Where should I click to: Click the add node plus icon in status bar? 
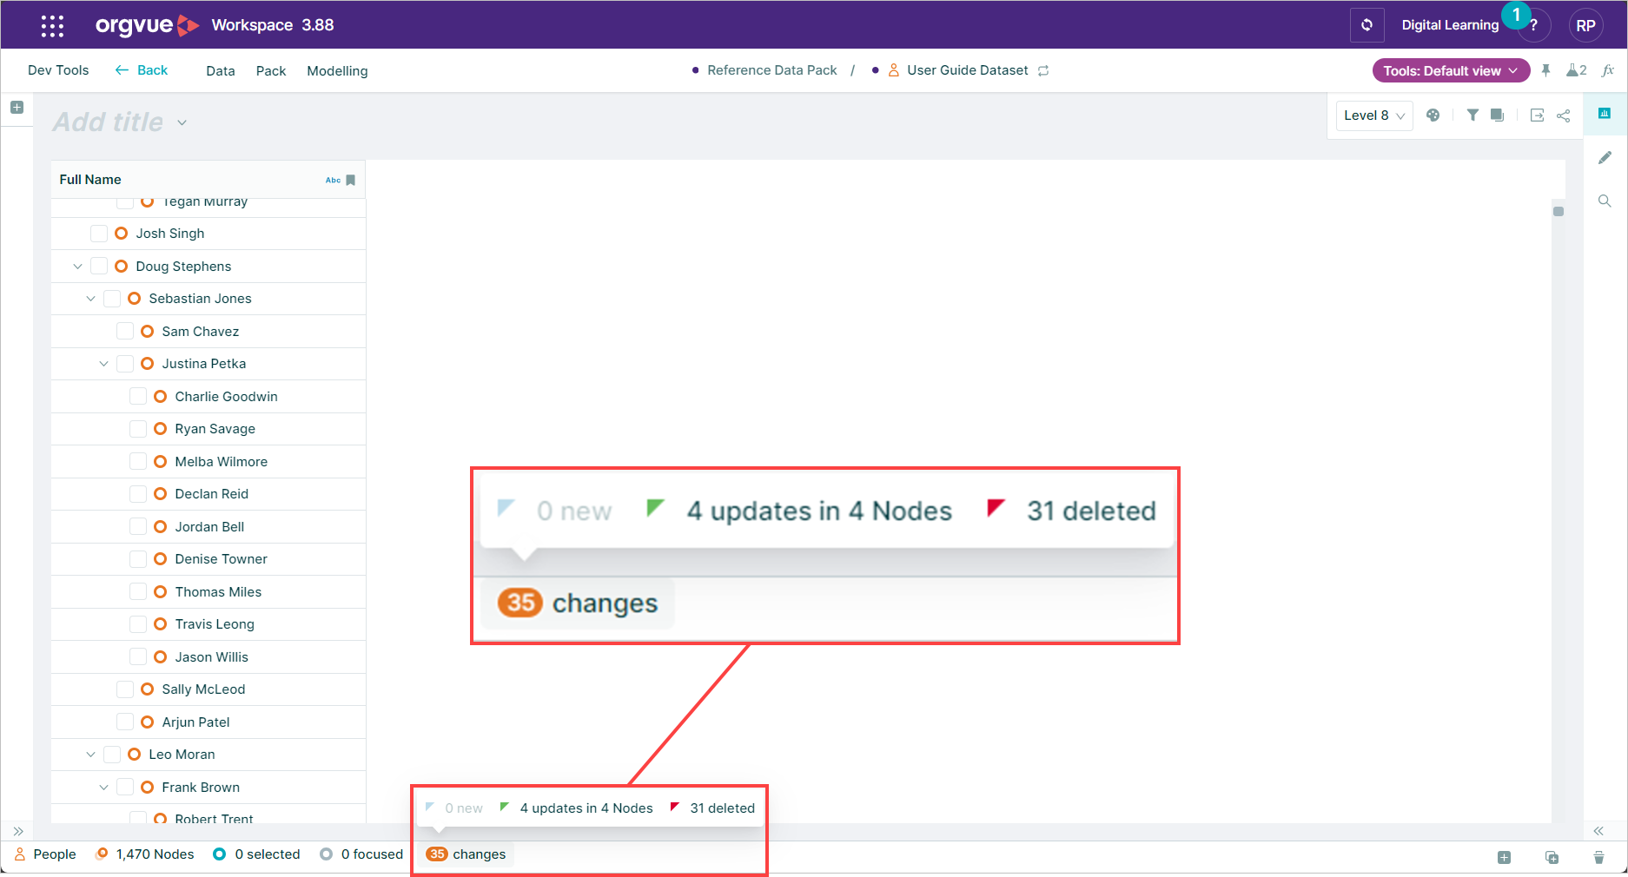pos(1505,857)
